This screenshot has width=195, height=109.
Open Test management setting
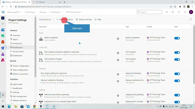click(20, 96)
